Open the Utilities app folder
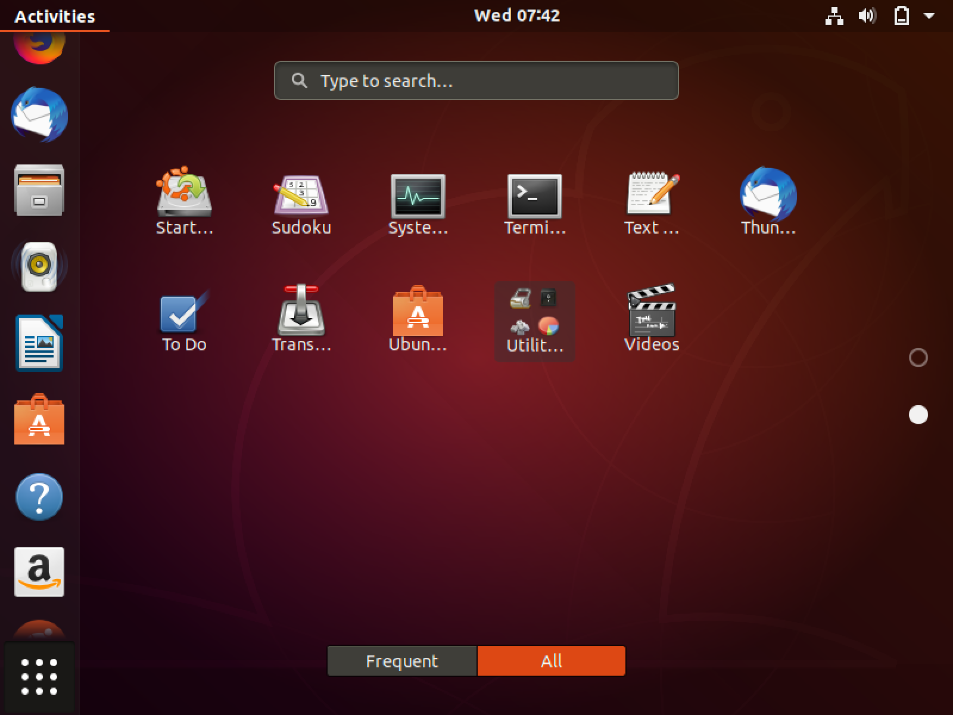 [x=534, y=321]
